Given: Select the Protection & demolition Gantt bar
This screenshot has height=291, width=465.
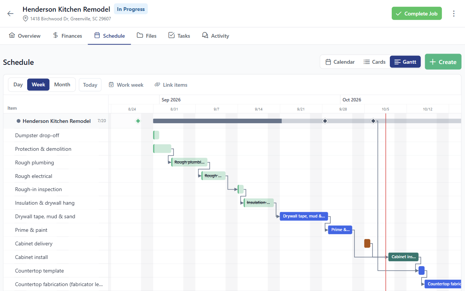Looking at the screenshot, I should coord(162,149).
